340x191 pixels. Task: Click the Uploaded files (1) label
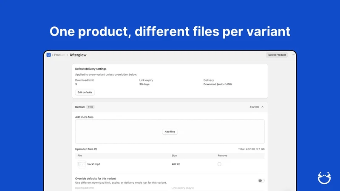point(86,149)
